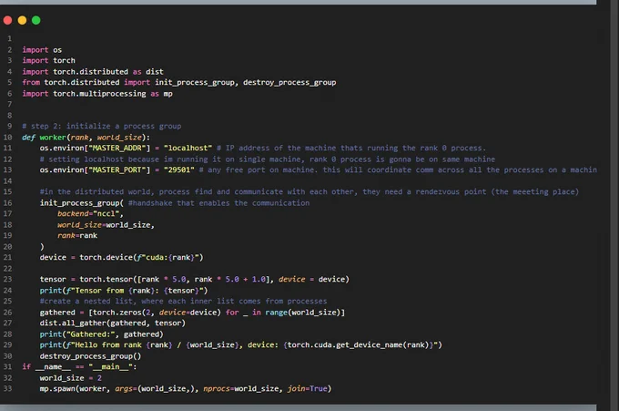Click 'torch.multiprocessing as mp' import line
The height and width of the screenshot is (411, 619).
coord(97,94)
